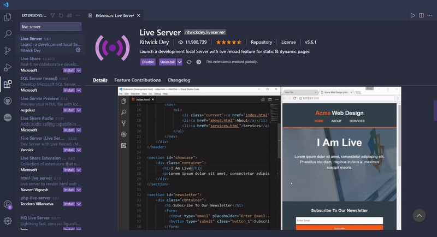Click the details page vertical scrollbar
Screen dimensions: 437x237
coord(435,110)
